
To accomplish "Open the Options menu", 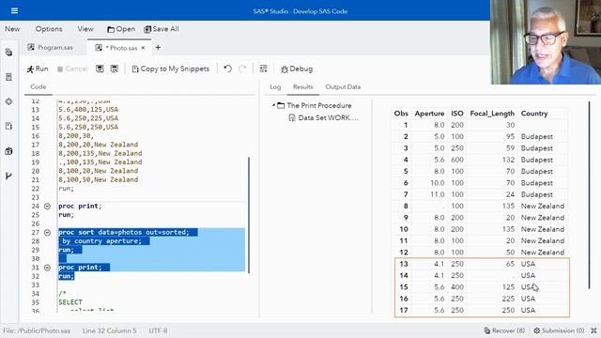I will pyautogui.click(x=49, y=29).
